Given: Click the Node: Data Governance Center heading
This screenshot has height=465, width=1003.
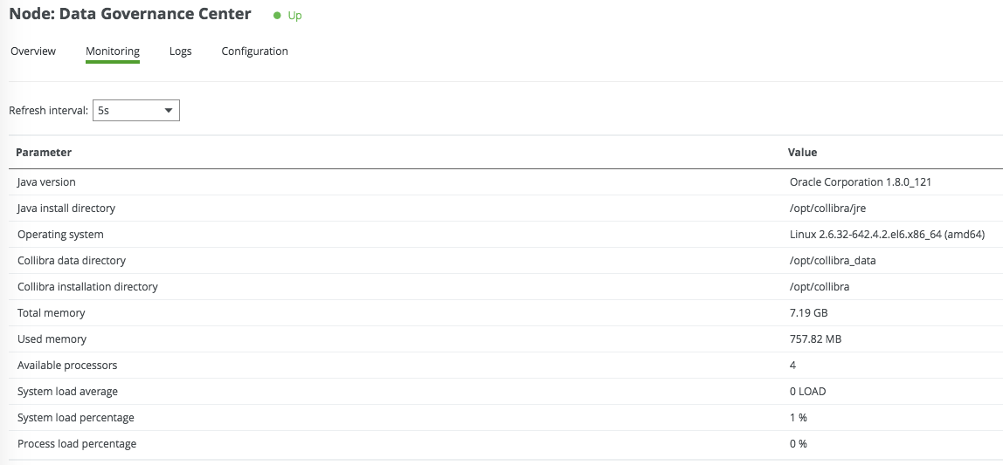Looking at the screenshot, I should point(130,14).
